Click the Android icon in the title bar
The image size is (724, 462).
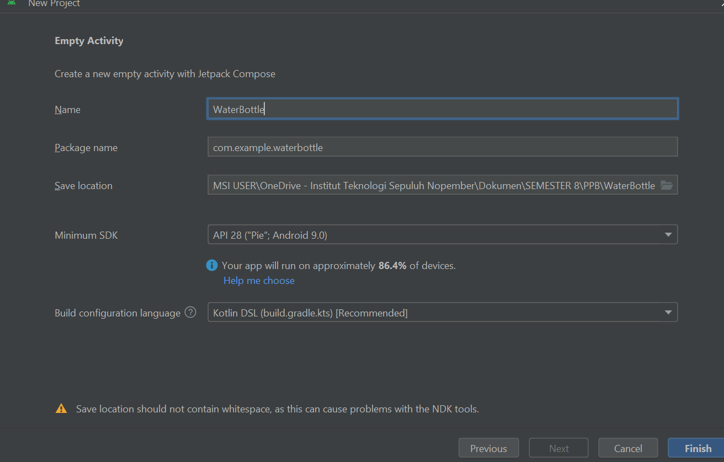(12, 3)
